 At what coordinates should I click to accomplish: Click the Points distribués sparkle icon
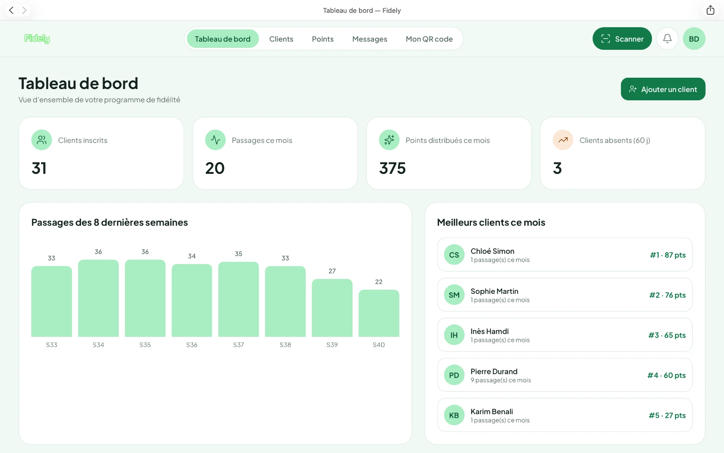pos(389,140)
